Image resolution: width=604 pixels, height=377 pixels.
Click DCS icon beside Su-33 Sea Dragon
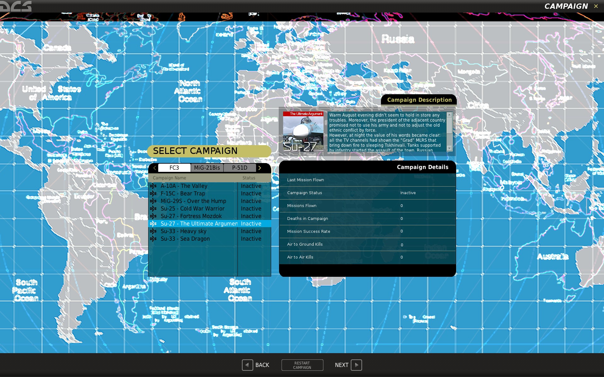[153, 239]
